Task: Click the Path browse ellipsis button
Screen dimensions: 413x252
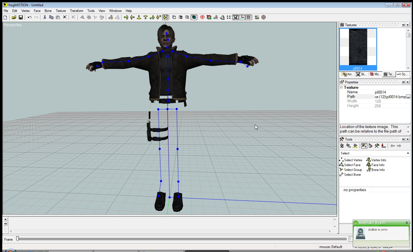Action: click(x=408, y=97)
